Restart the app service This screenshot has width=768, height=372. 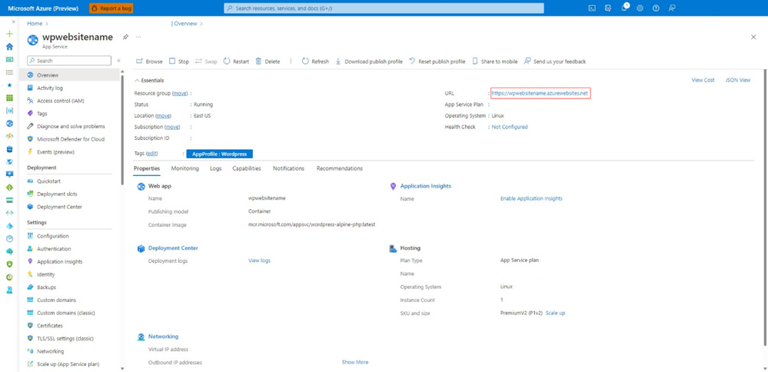[236, 61]
